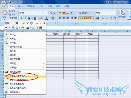This screenshot has width=131, height=98.
Task: Apply accounting number format in ribbon
Action: coord(97,18)
